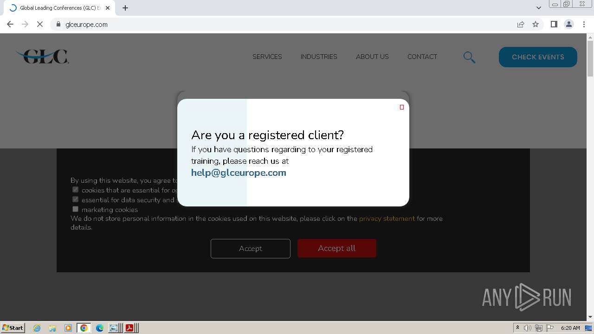View site security lock icon

coord(58,24)
